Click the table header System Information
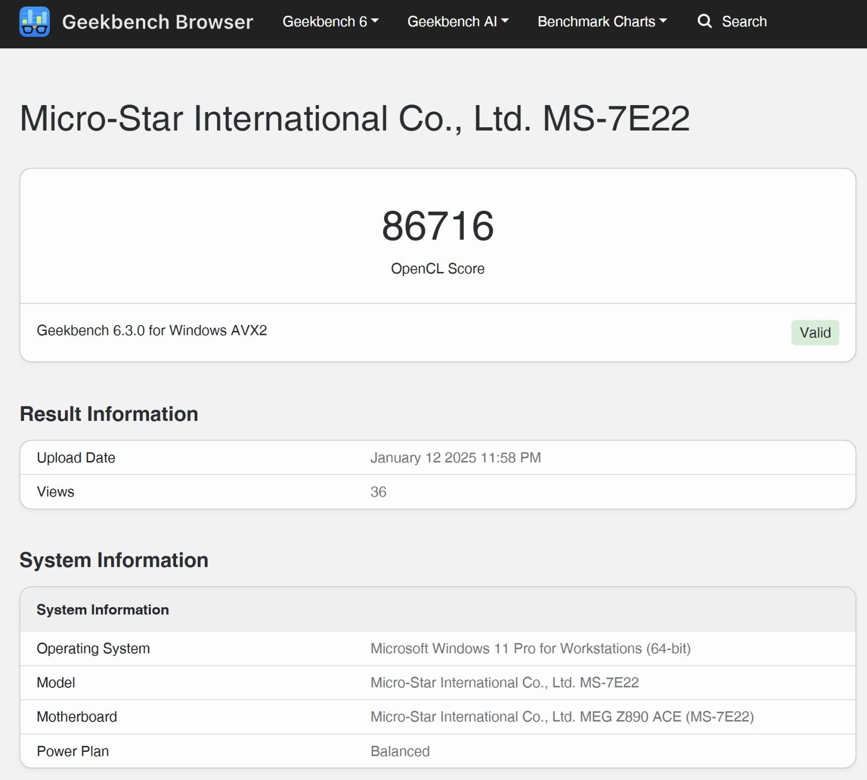The image size is (867, 780). point(103,610)
